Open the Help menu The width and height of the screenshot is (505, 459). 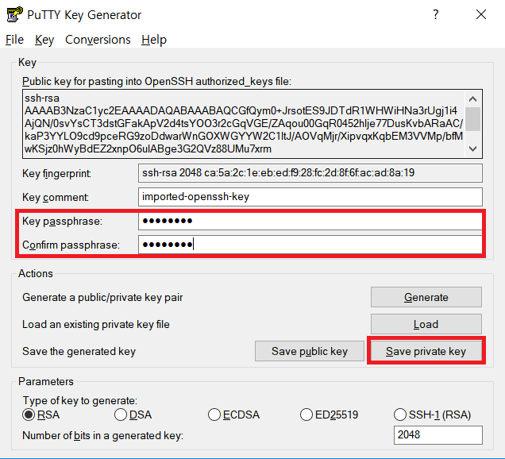click(x=154, y=40)
